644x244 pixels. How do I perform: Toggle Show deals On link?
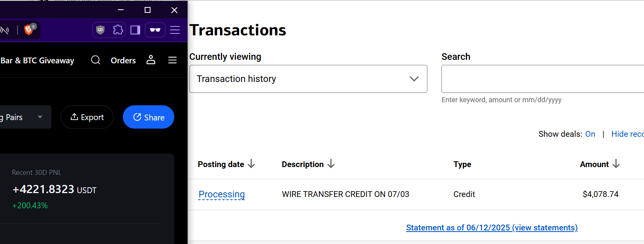pyautogui.click(x=590, y=134)
